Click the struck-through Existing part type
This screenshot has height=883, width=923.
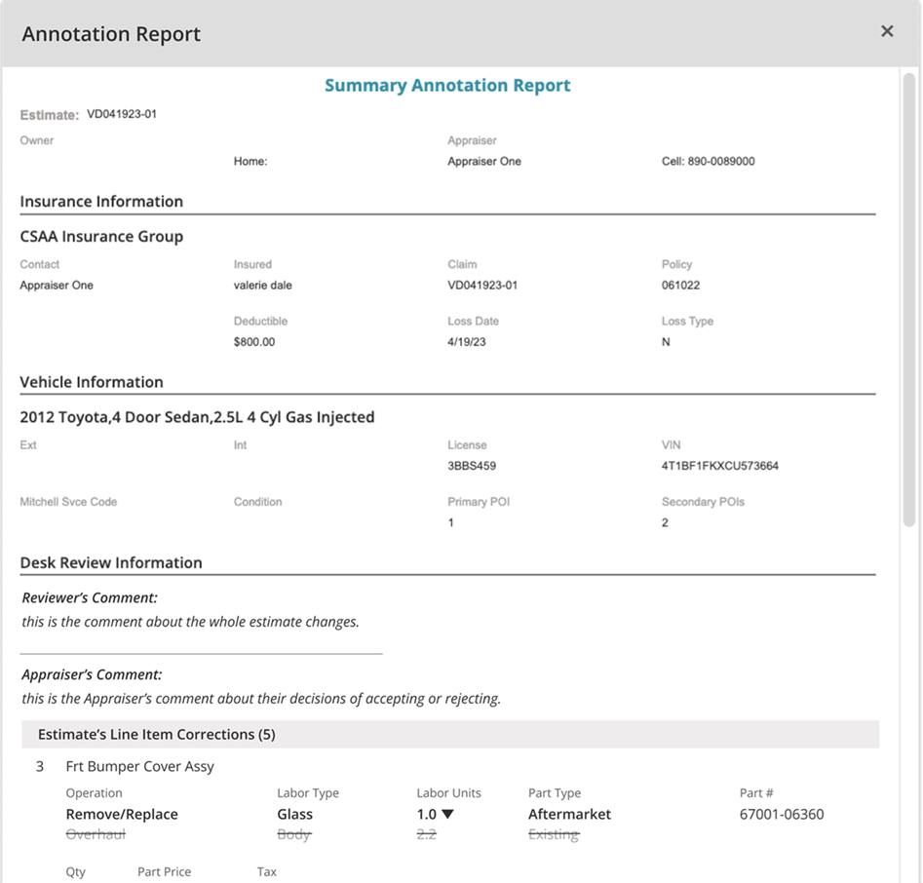pos(554,834)
